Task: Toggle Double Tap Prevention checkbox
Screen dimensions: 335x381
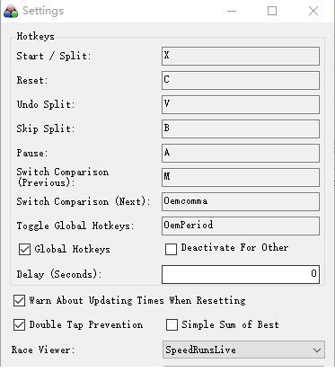Action: (19, 325)
